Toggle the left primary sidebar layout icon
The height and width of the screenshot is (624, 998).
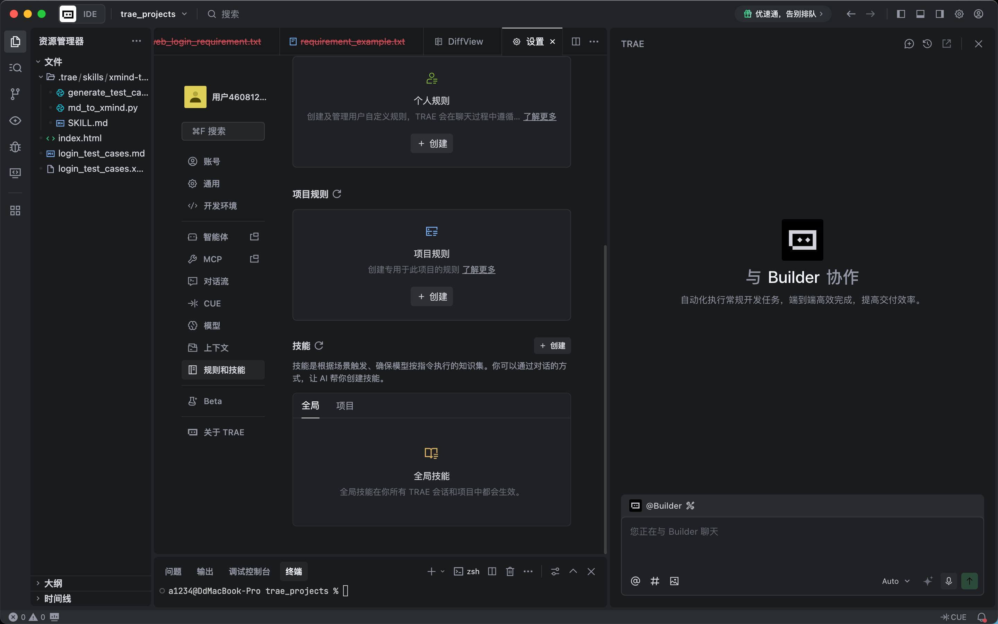tap(901, 14)
